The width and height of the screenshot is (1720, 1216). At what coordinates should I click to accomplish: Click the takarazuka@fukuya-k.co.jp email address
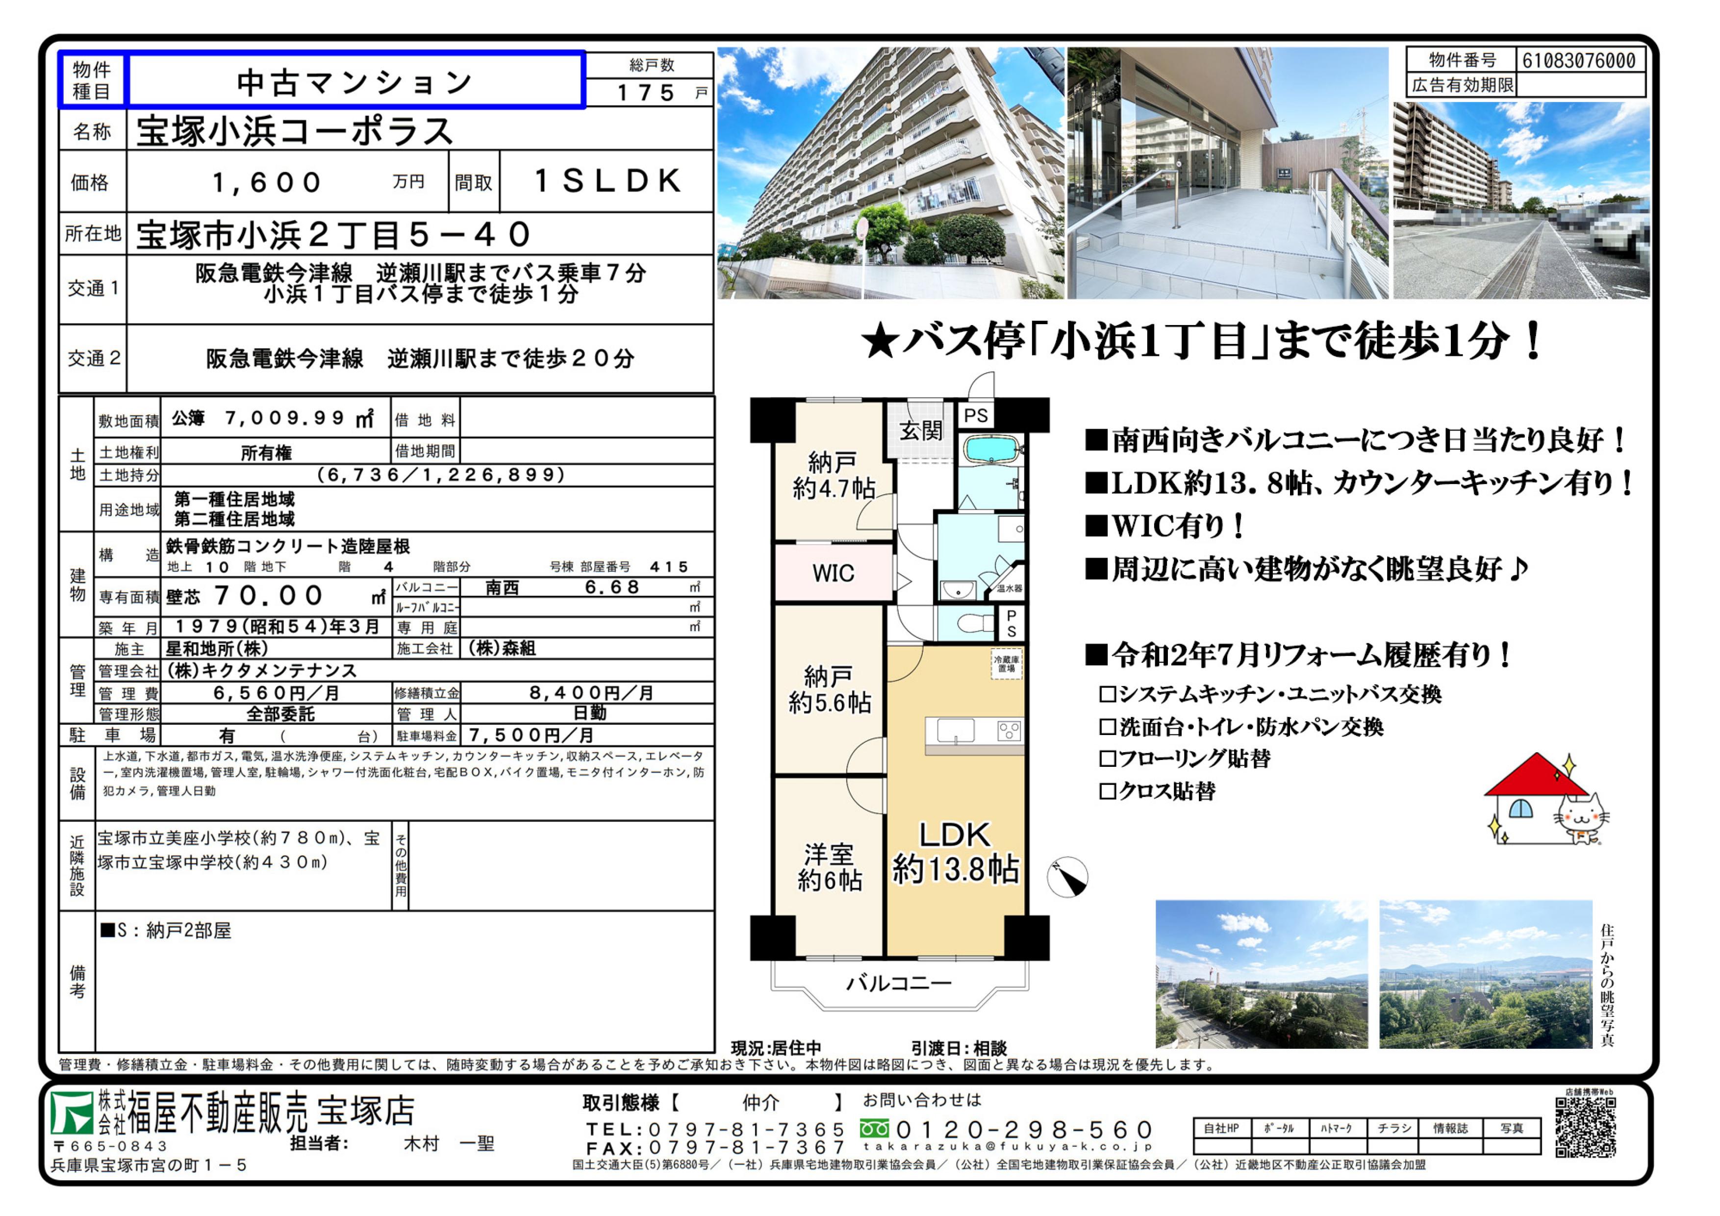click(1008, 1146)
